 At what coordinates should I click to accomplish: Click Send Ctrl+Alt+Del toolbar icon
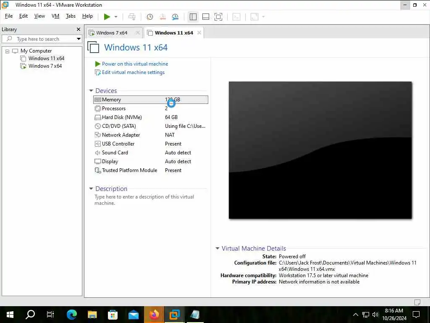point(132,17)
